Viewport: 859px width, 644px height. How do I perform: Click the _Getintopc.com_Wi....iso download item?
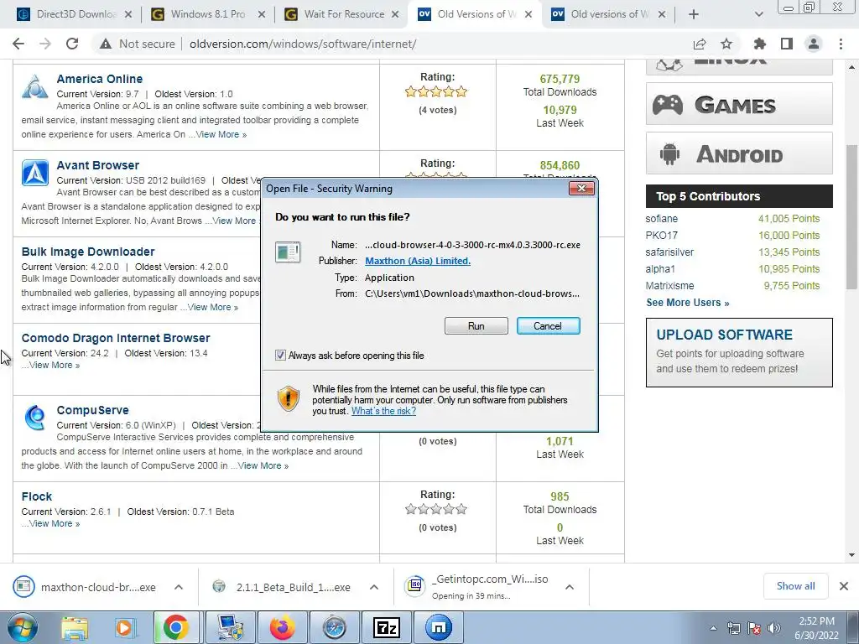coord(476,587)
